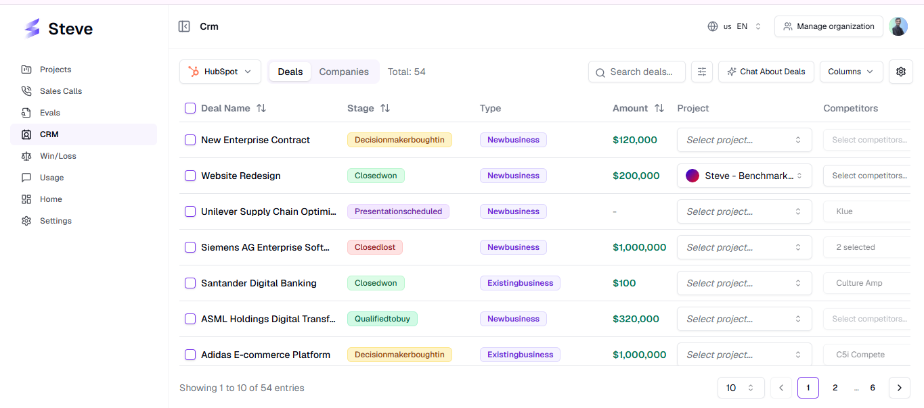Select project for New Enterprise Contract
The height and width of the screenshot is (408, 924).
(745, 140)
